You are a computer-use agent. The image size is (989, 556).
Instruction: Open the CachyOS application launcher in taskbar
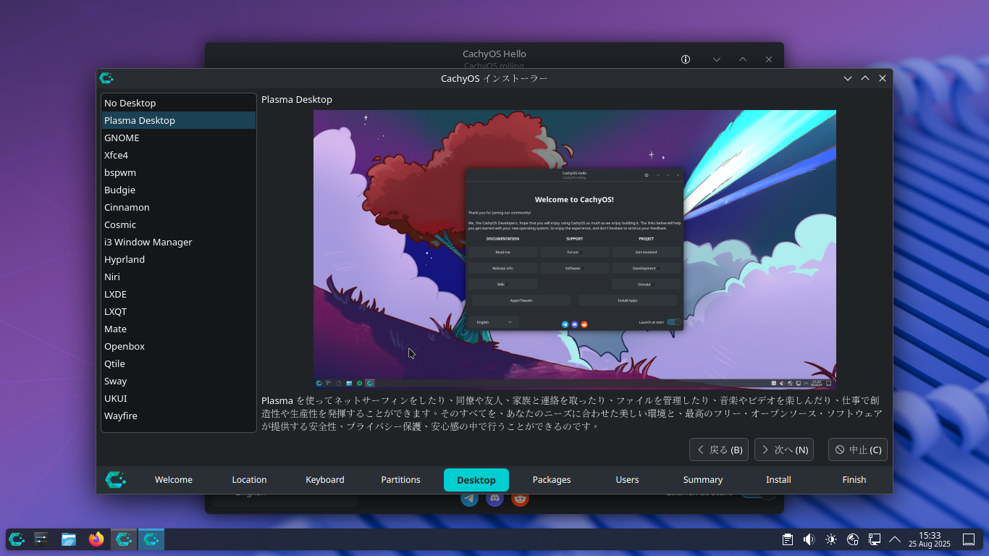pyautogui.click(x=17, y=539)
